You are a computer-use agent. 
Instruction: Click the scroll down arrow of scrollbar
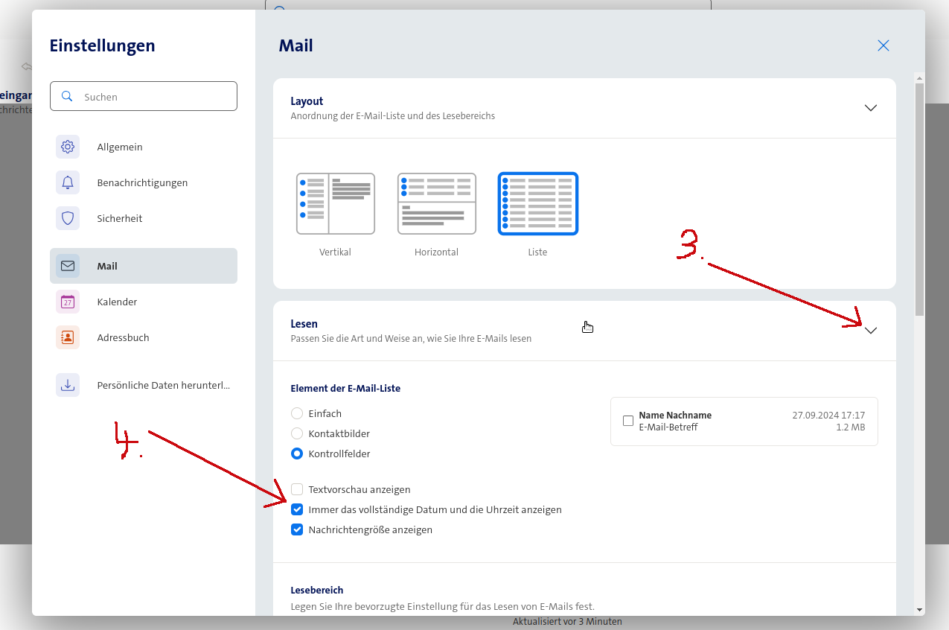tap(919, 609)
